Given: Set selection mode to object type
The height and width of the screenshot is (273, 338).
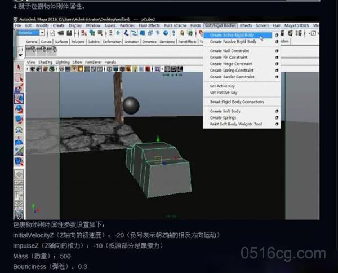Looking at the screenshot, I should click(x=92, y=33).
